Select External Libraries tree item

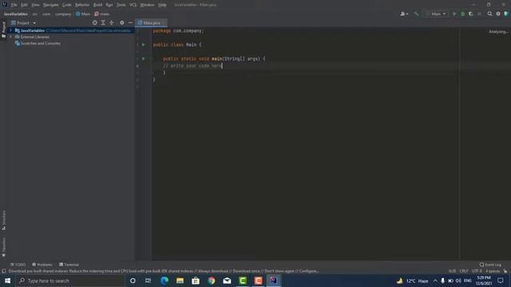(34, 37)
